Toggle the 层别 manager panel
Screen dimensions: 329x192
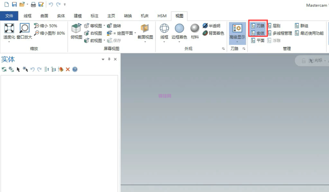[x=274, y=26]
